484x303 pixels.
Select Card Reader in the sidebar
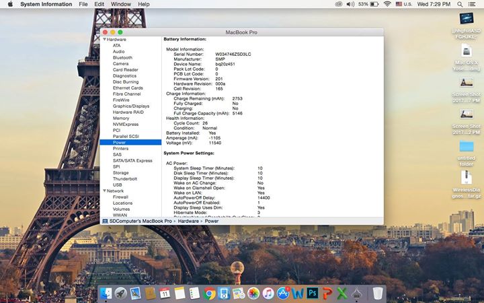pos(125,70)
